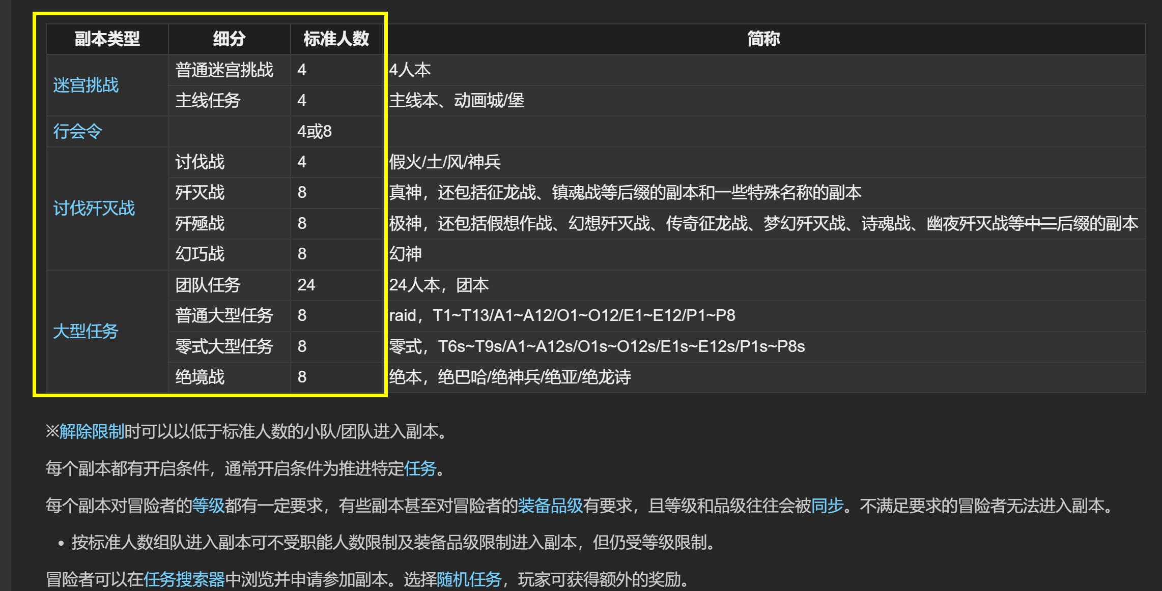Select the 细分 column header

[229, 38]
